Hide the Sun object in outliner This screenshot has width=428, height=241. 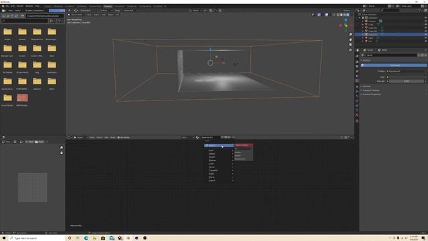425,42
